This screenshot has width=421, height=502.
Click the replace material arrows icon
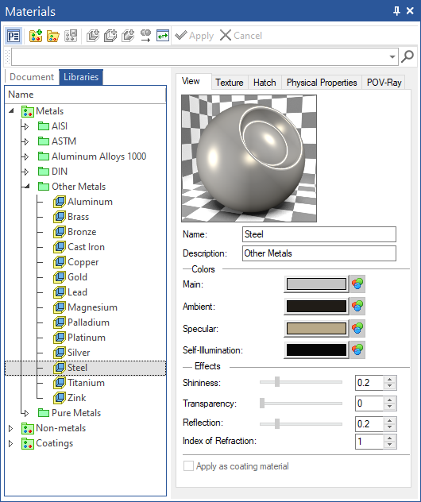click(x=163, y=36)
